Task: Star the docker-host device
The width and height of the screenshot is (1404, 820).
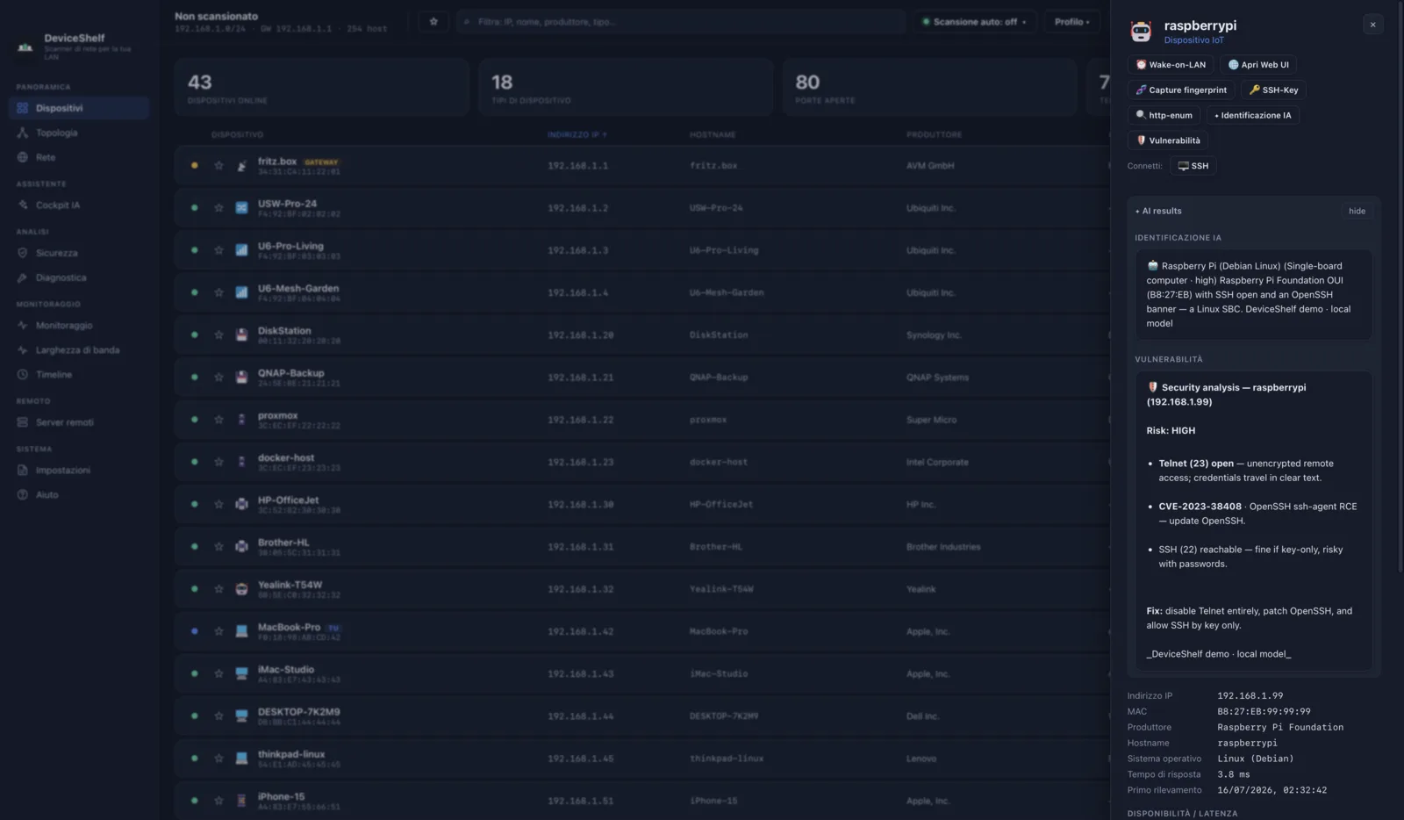Action: tap(218, 462)
